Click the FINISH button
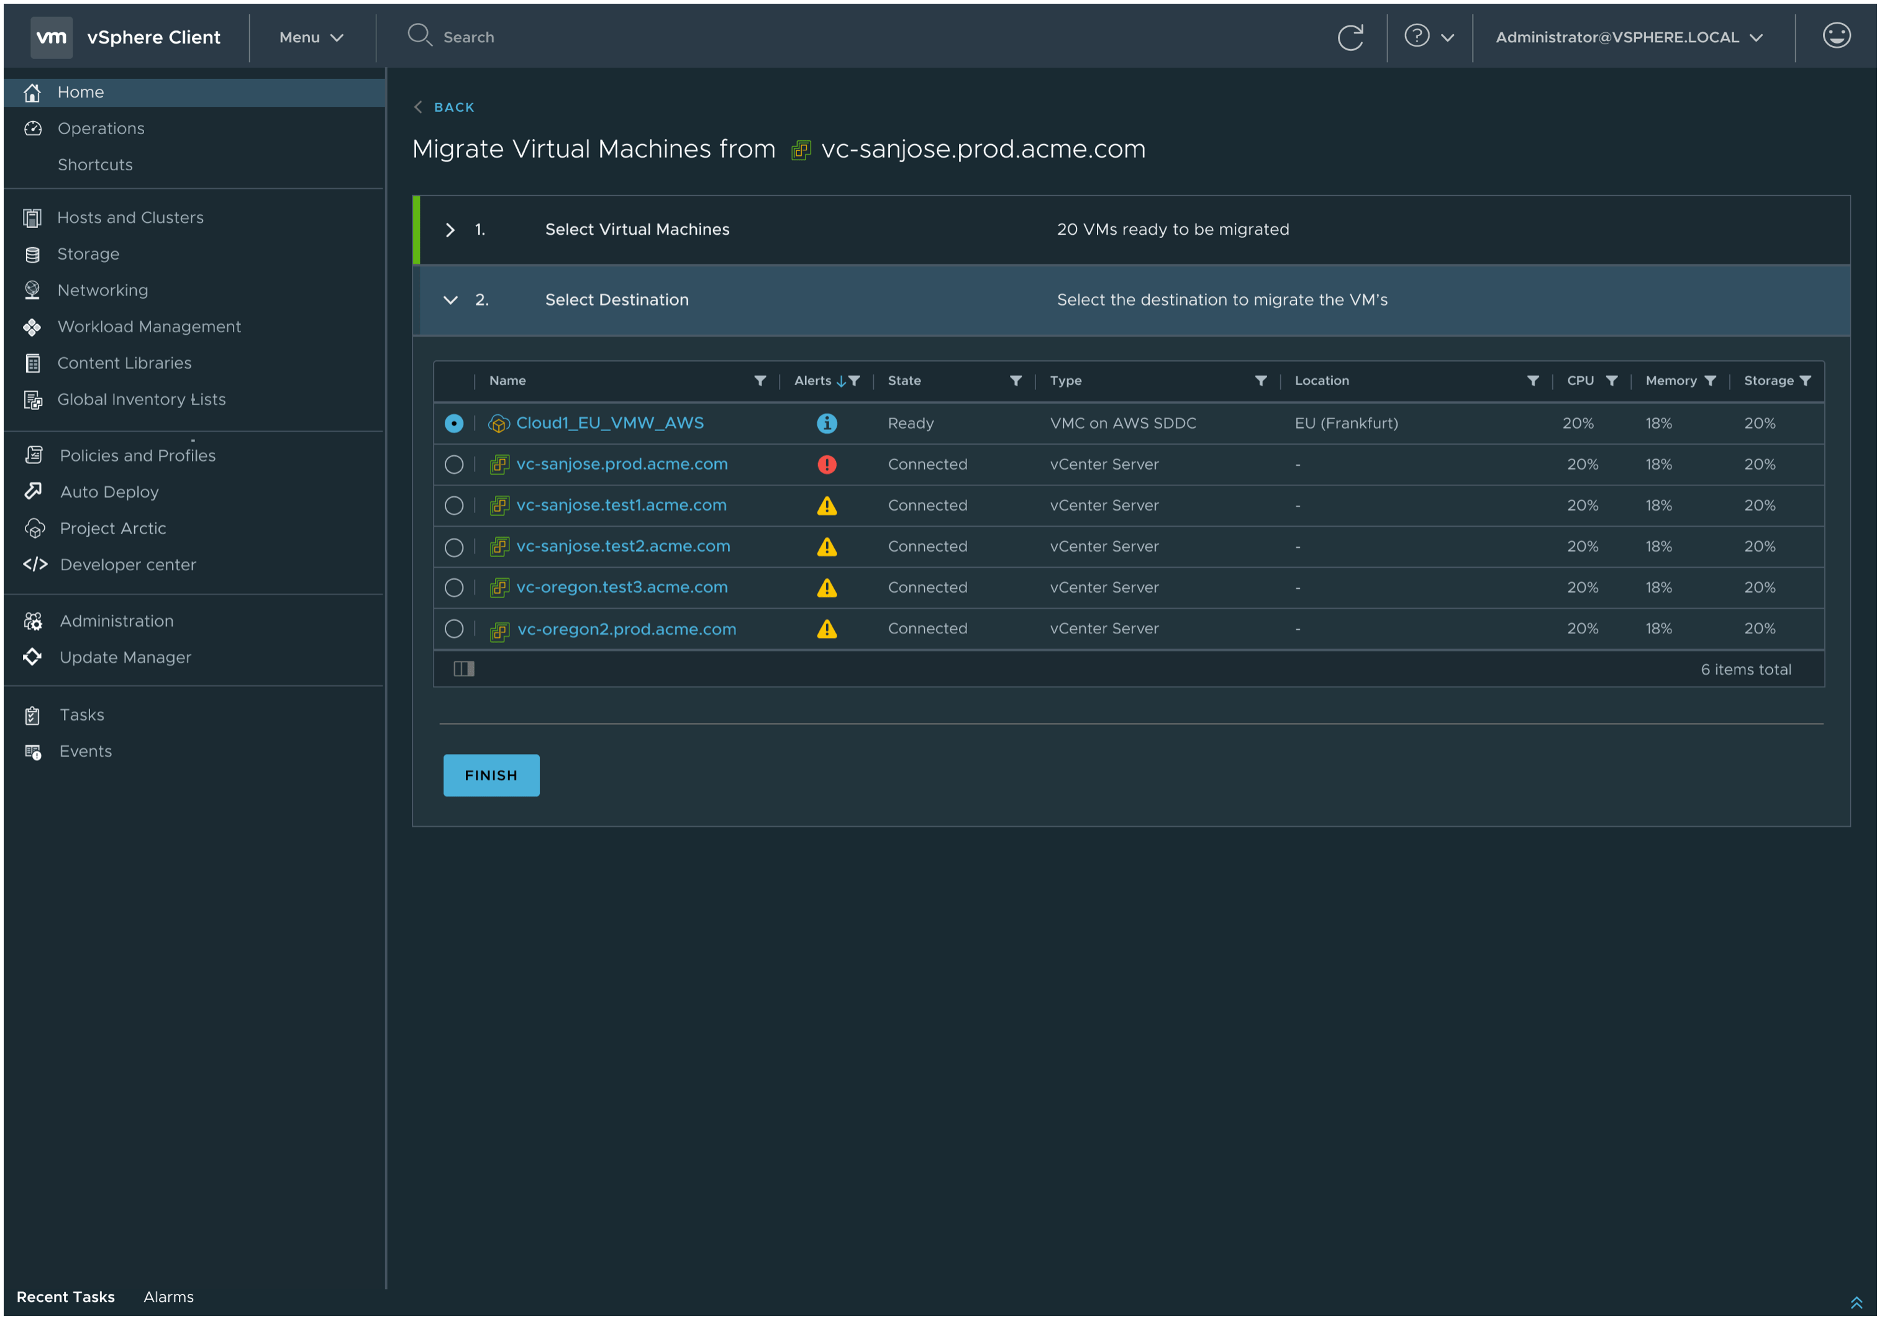 click(x=491, y=775)
